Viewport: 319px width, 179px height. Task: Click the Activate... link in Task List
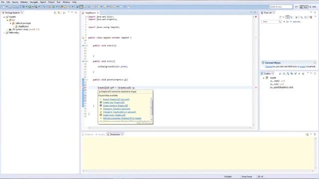(x=297, y=22)
